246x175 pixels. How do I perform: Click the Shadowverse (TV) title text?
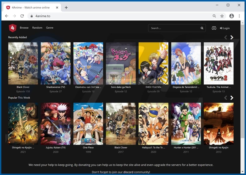pyautogui.click(x=56, y=87)
